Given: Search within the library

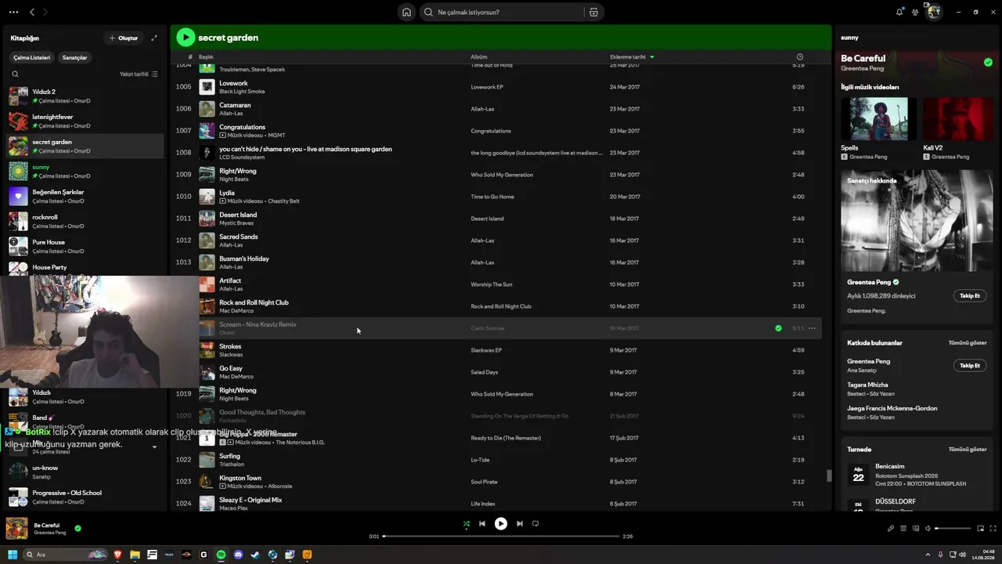Looking at the screenshot, I should point(15,74).
